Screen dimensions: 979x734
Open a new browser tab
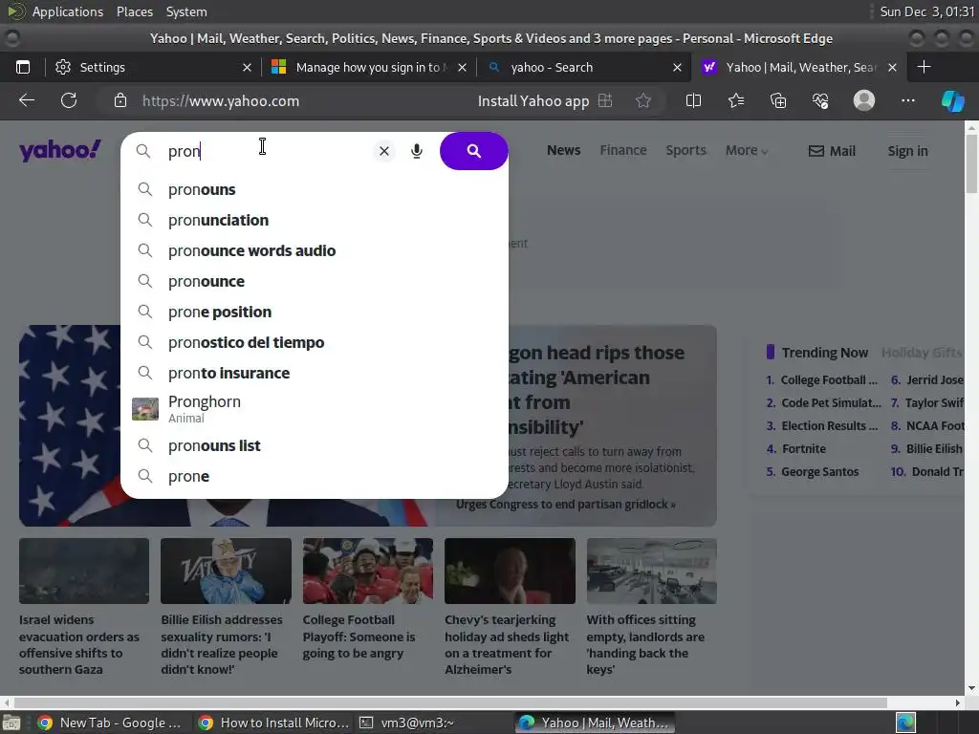click(x=925, y=67)
